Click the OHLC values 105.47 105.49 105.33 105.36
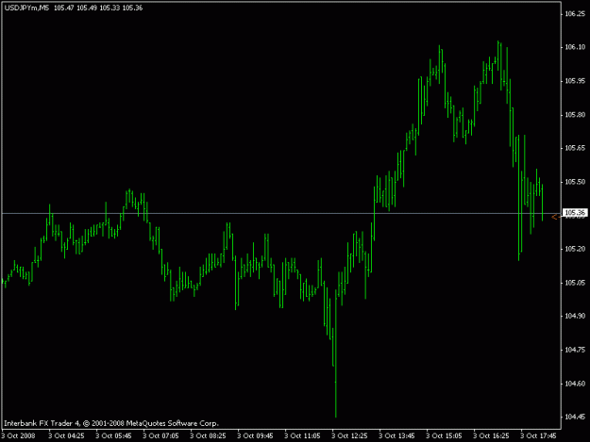This screenshot has width=590, height=442. (x=98, y=8)
